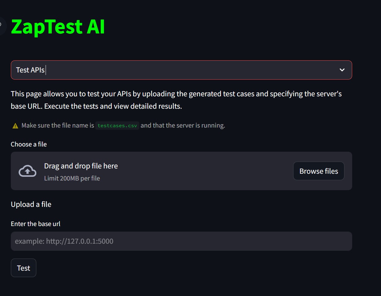Click the Drag and drop file here area
Screen dimensions: 381x296
81,166
